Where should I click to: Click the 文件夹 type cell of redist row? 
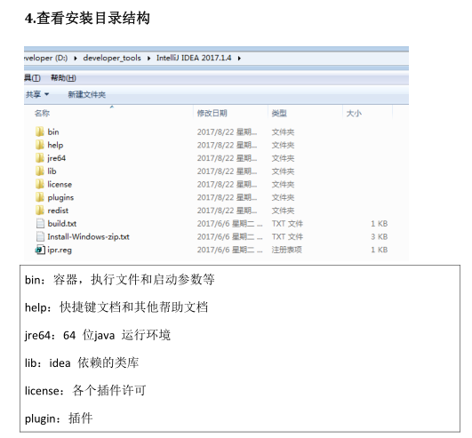pos(283,211)
